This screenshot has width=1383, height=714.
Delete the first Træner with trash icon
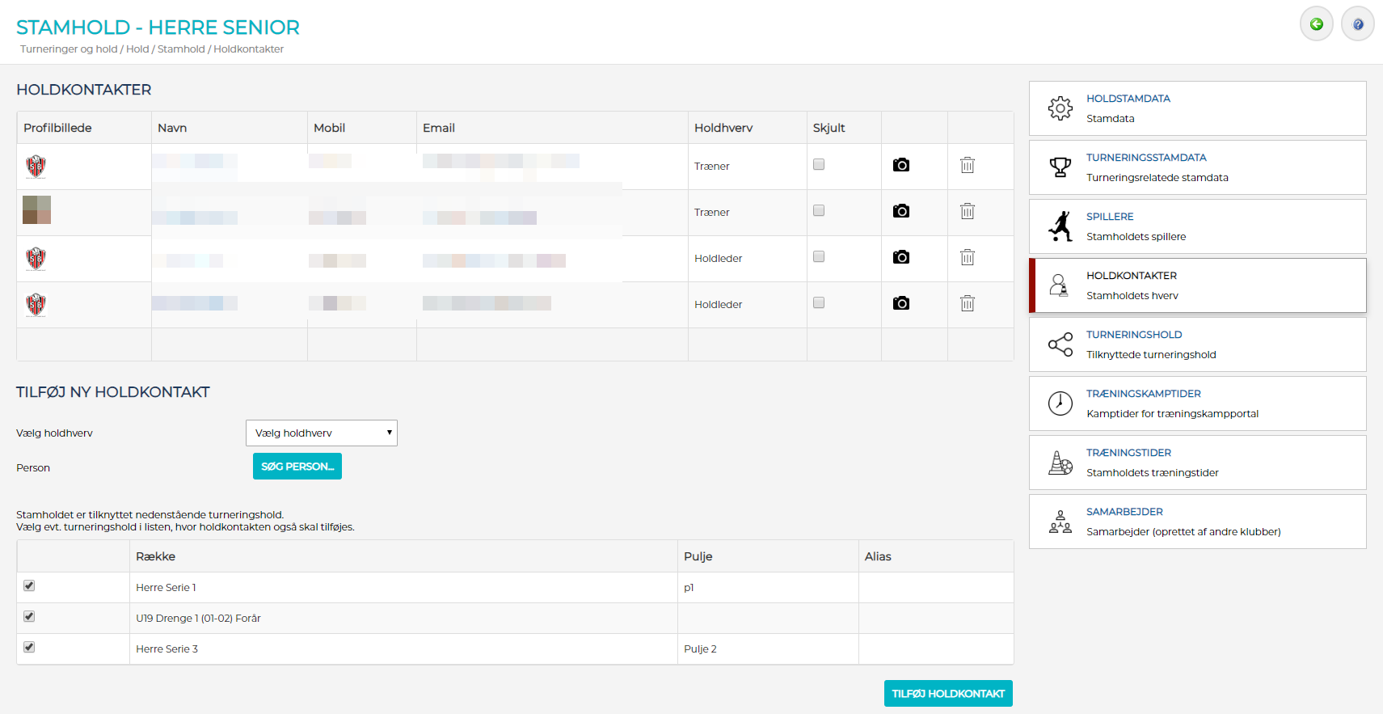967,166
